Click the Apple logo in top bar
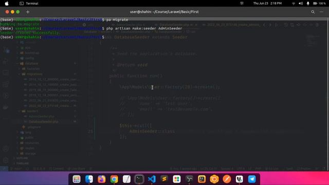This screenshot has width=329, height=185. pos(7,4)
